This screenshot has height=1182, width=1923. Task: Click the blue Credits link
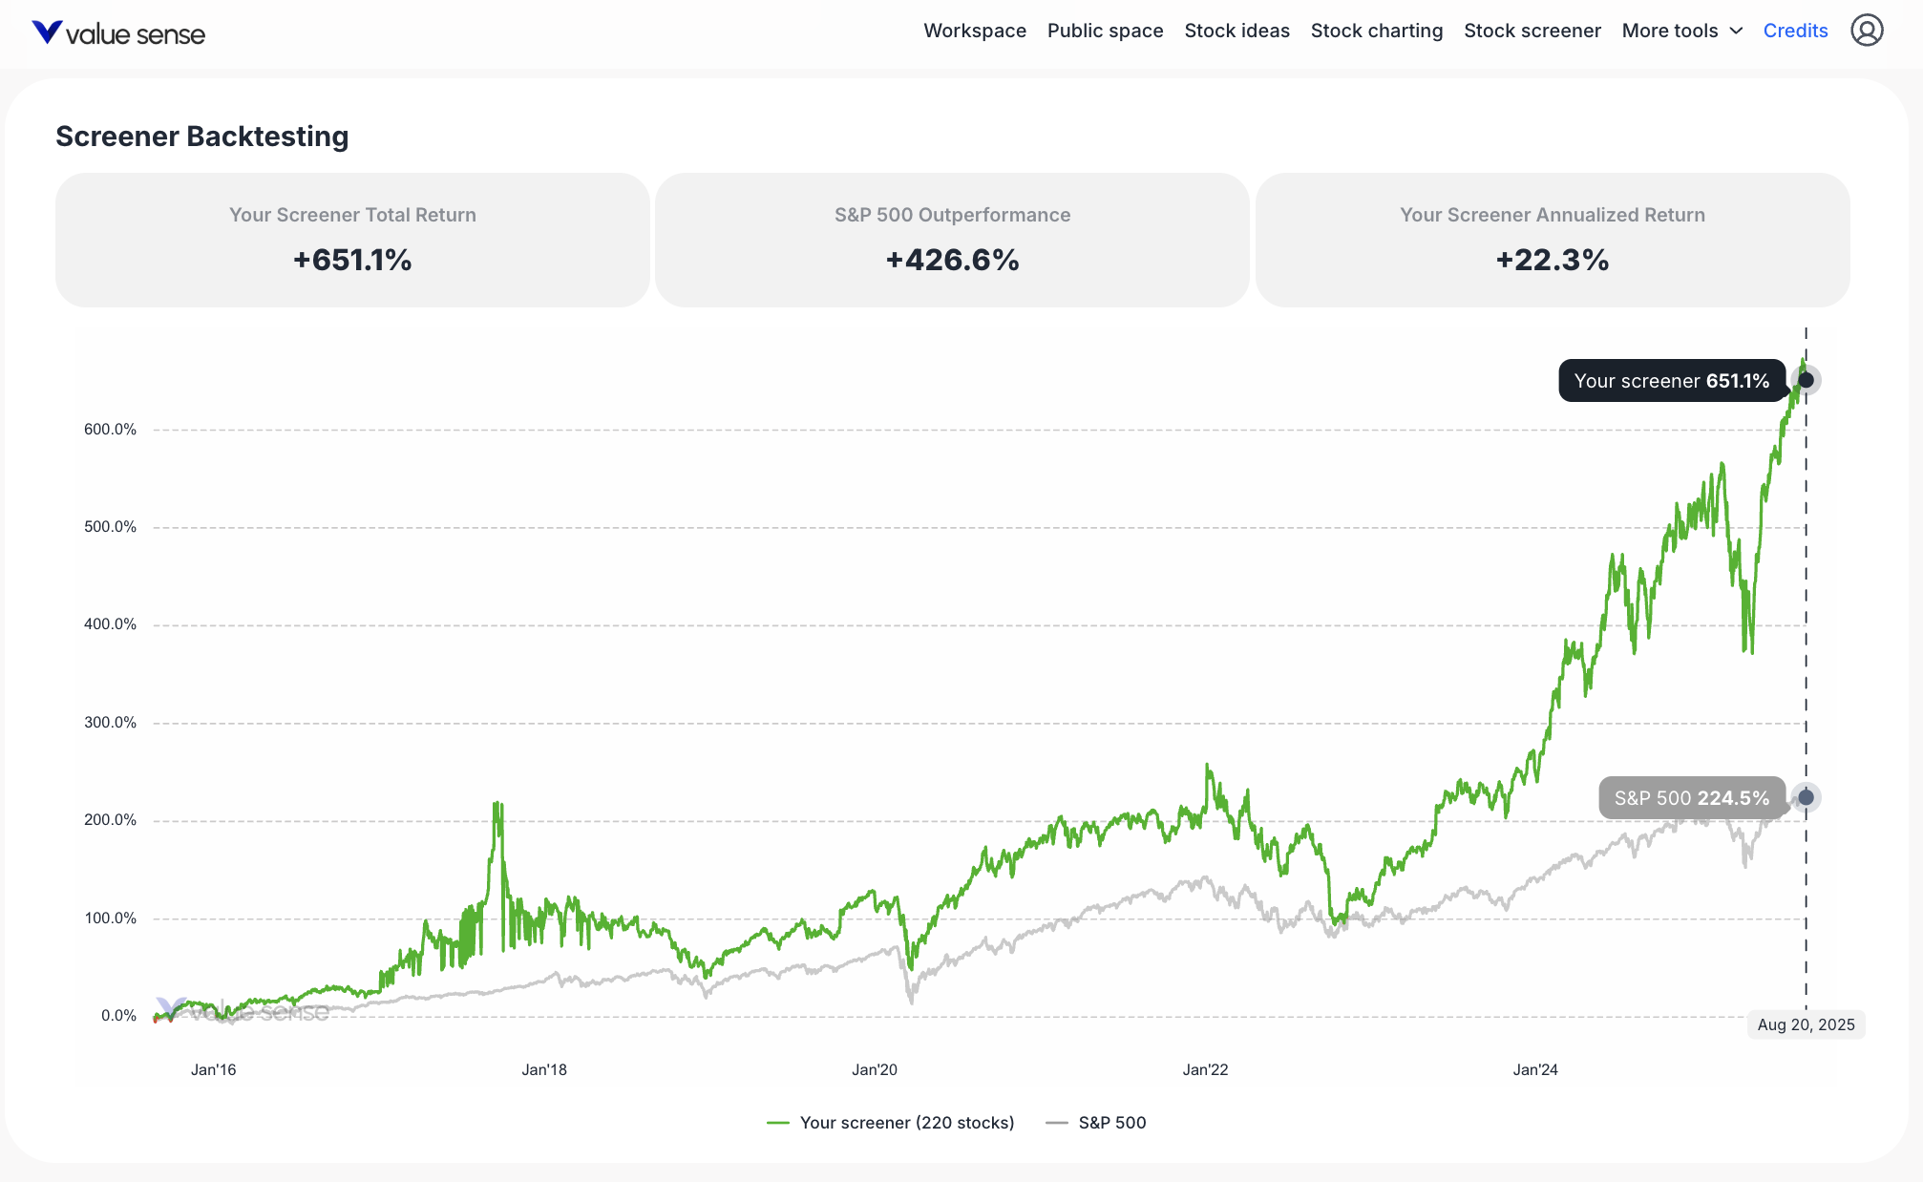(1795, 31)
